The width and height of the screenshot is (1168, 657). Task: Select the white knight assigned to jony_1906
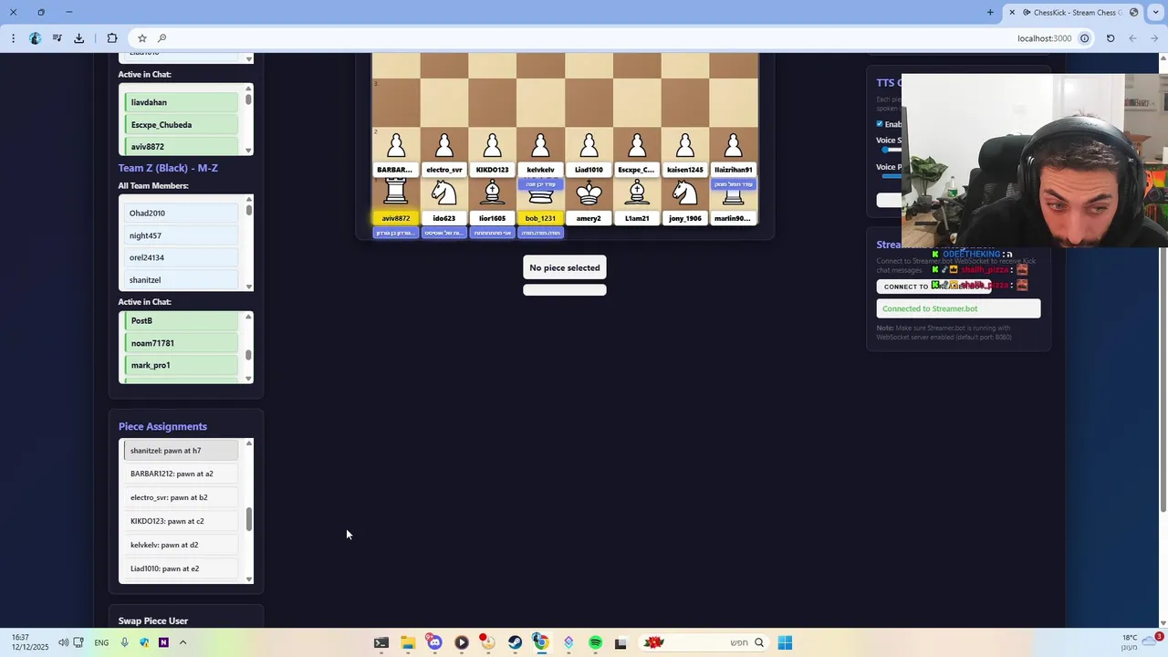[x=685, y=193]
